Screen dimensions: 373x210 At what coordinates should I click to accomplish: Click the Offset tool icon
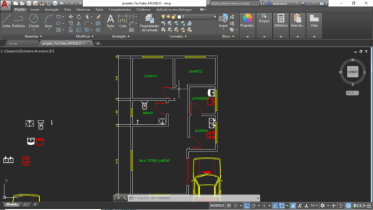point(98,30)
